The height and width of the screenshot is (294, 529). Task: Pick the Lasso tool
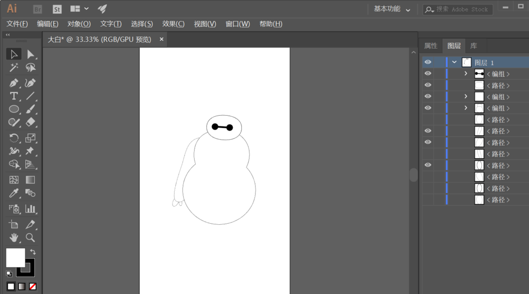pyautogui.click(x=30, y=68)
